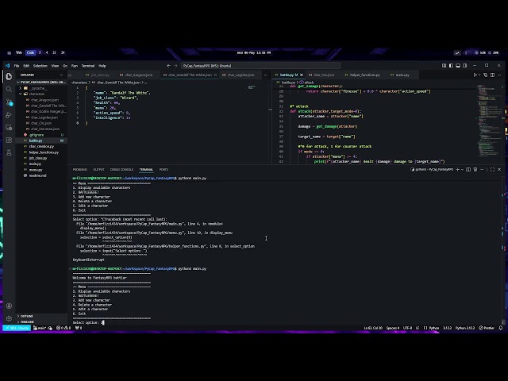Click the VS Code logo icon
Viewport: 508px width, 381px height.
[x=7, y=65]
